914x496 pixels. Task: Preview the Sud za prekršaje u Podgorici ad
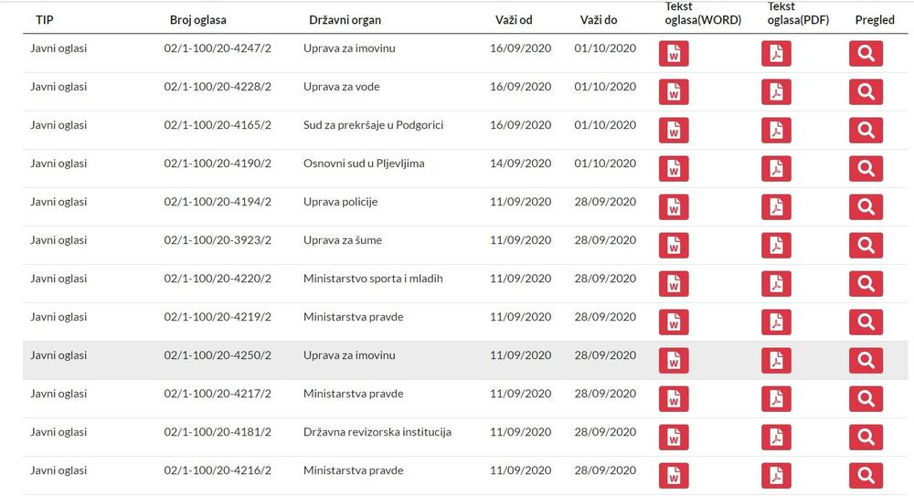tap(866, 131)
